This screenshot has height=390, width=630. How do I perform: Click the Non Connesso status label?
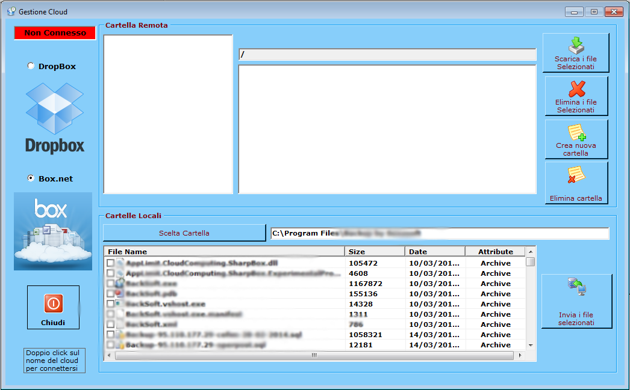pos(55,33)
